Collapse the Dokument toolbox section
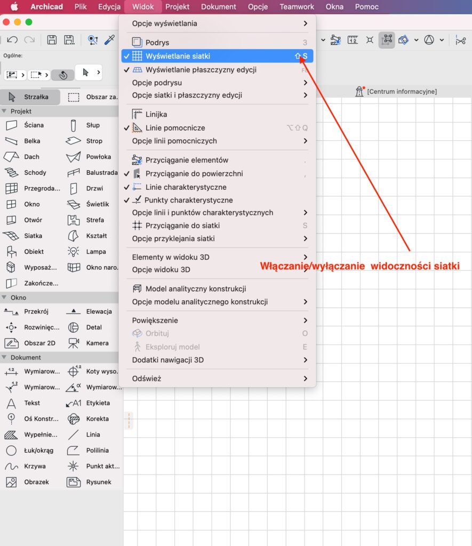The height and width of the screenshot is (546, 472). [x=4, y=357]
